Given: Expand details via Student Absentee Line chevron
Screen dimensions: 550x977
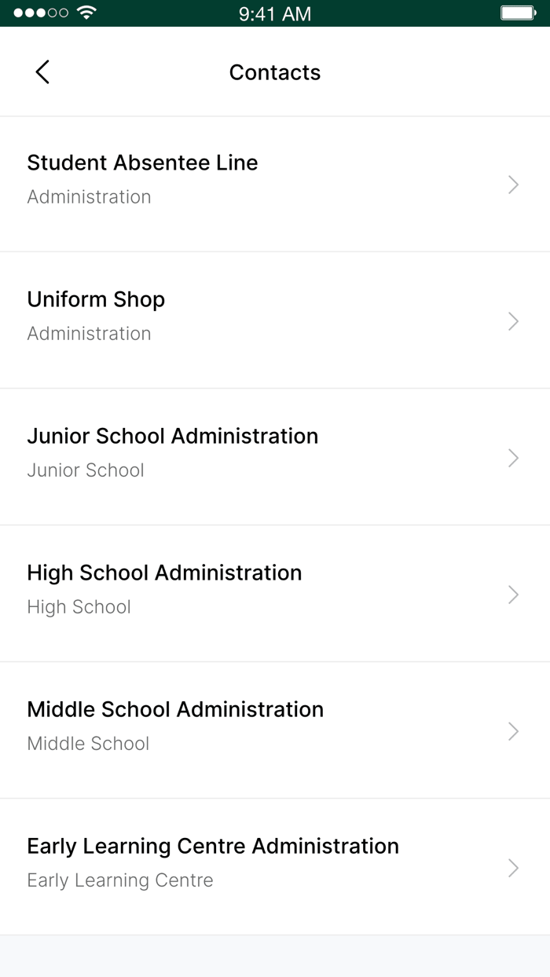Looking at the screenshot, I should 513,184.
